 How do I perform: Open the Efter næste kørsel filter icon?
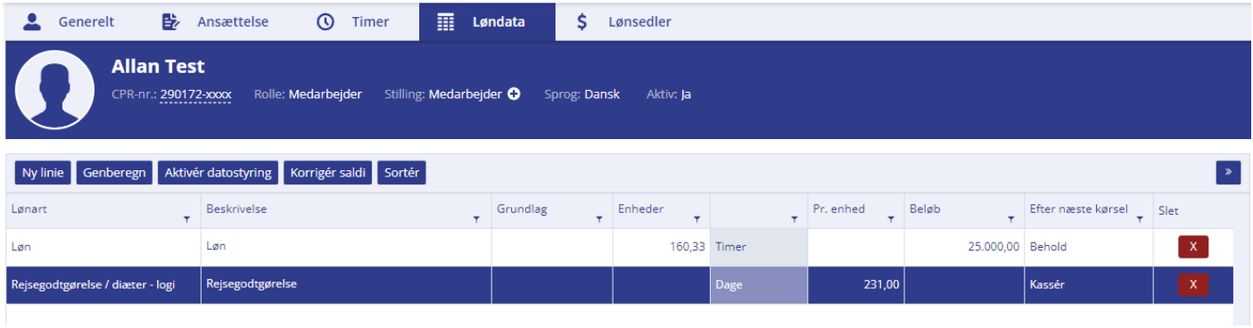(x=1140, y=218)
